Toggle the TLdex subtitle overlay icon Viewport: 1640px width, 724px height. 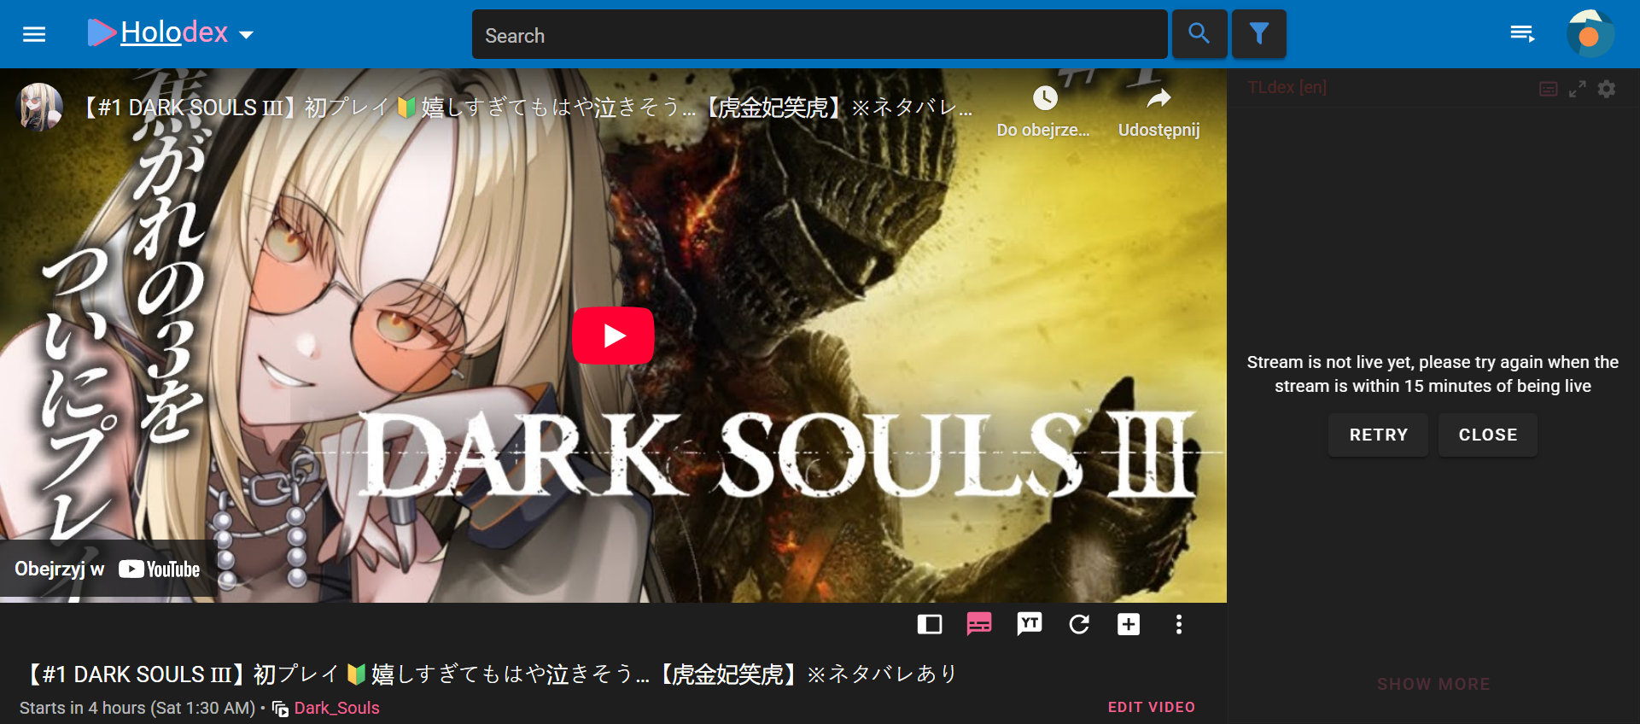[x=1549, y=89]
